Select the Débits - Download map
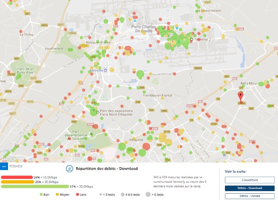Viewport: 278px width, 205px height. click(249, 188)
